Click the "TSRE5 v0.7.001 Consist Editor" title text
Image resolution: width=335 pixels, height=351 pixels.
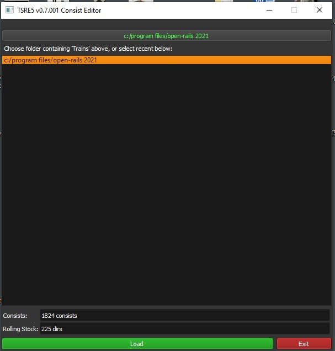pos(59,10)
